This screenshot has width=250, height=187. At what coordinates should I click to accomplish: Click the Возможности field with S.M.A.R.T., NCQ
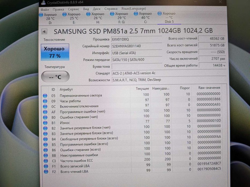169,80
